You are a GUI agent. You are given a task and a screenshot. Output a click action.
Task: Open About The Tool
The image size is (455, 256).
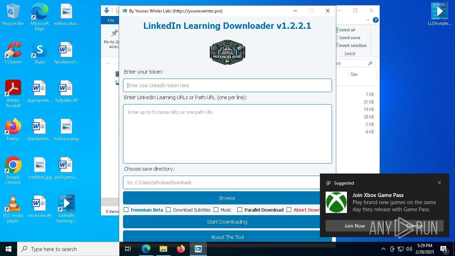click(x=227, y=237)
